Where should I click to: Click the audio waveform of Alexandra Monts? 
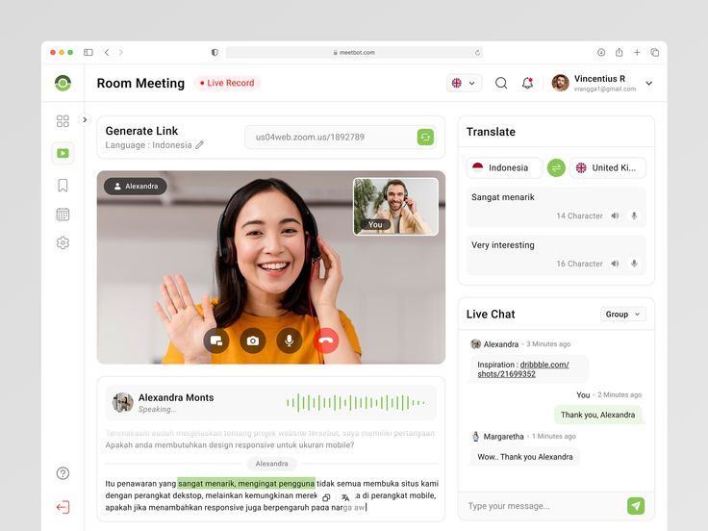pos(356,403)
